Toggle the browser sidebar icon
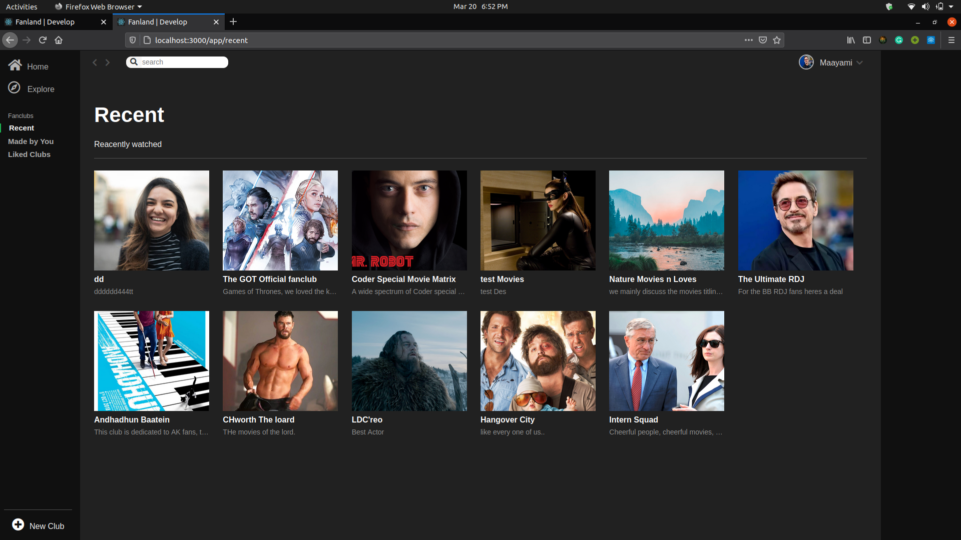The height and width of the screenshot is (540, 961). pyautogui.click(x=867, y=40)
